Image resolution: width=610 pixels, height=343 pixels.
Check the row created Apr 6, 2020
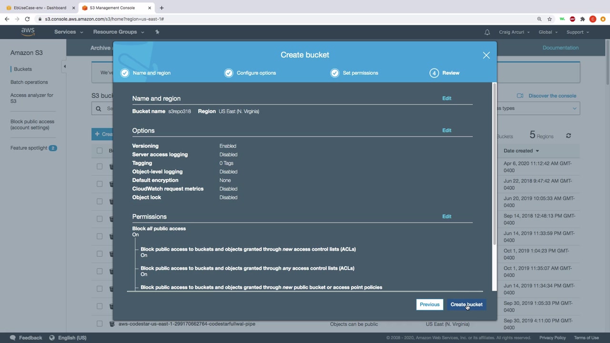coord(100,167)
